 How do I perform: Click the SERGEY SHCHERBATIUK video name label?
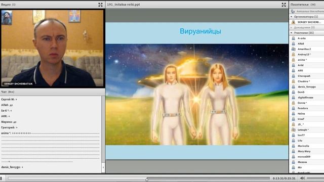pos(18,84)
